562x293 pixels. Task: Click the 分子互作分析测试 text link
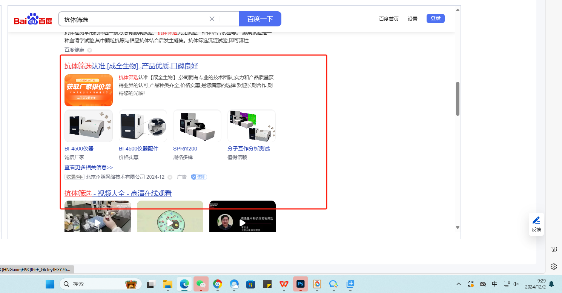[249, 149]
